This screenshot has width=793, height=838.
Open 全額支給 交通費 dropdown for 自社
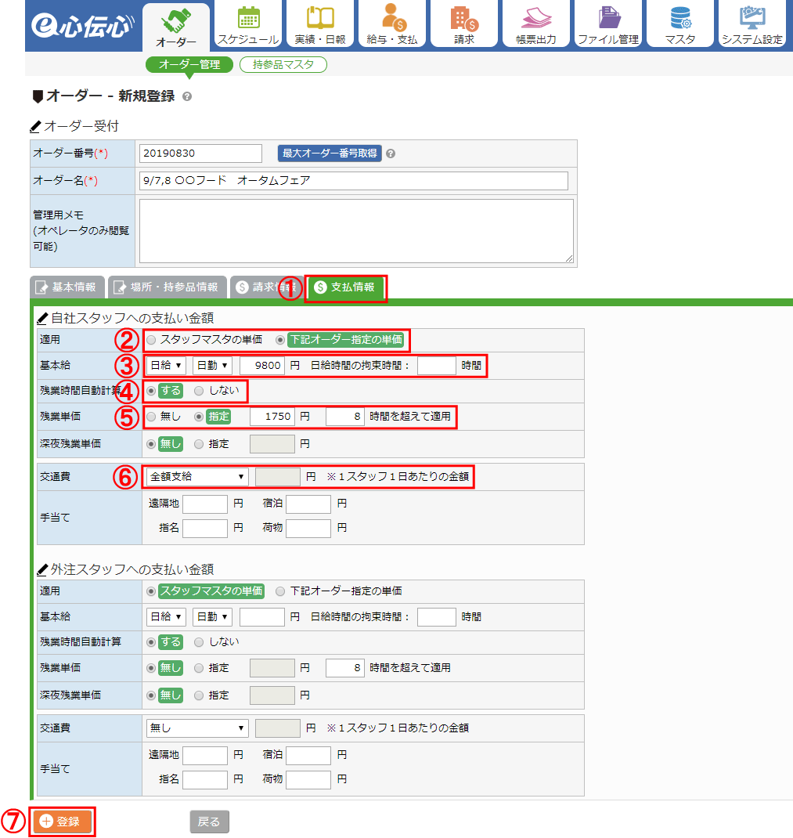point(196,476)
